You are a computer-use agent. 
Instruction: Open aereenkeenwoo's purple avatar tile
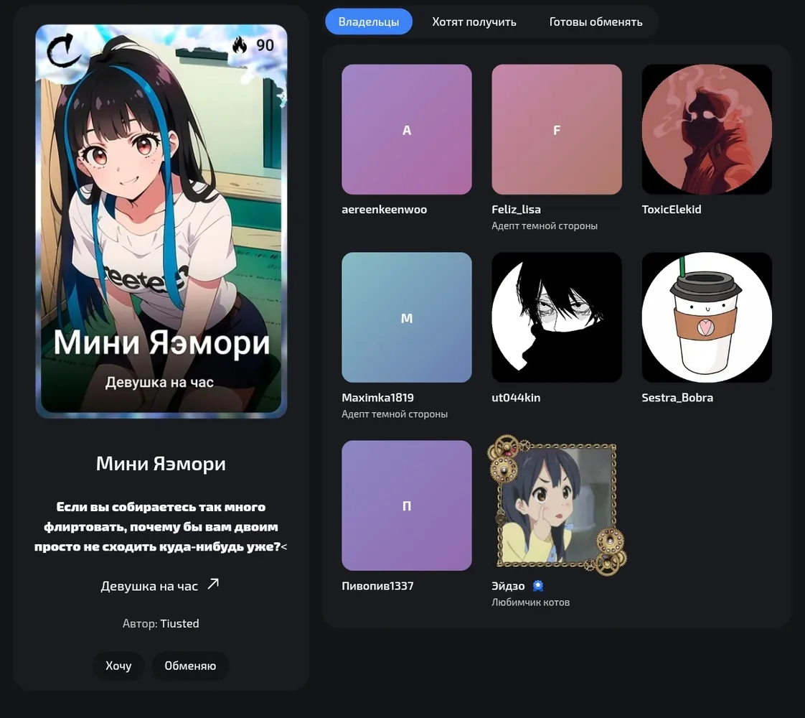407,129
